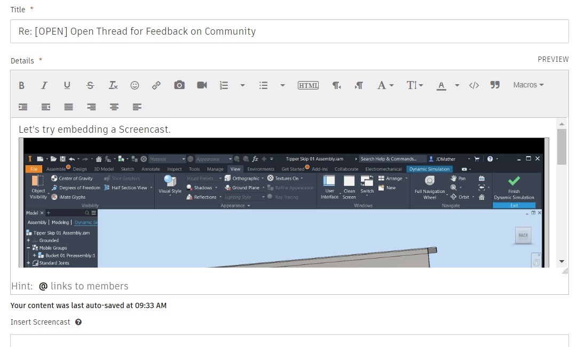Insert photo using camera icon
This screenshot has width=577, height=347.
179,85
